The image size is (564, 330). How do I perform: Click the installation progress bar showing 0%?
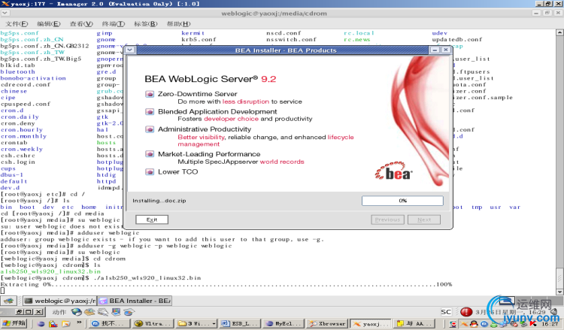coord(402,201)
